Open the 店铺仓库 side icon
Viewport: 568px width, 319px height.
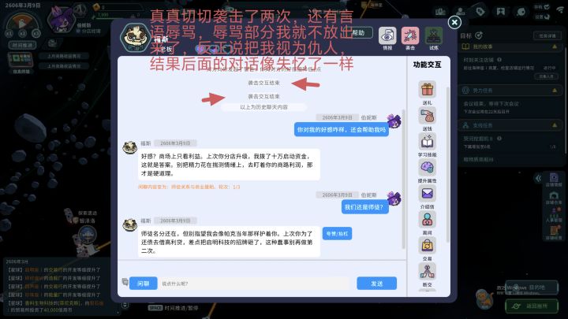pos(554,198)
